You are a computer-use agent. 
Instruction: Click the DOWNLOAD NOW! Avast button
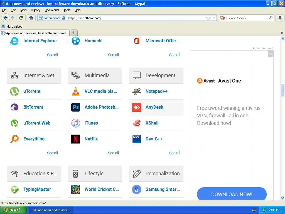point(232,194)
